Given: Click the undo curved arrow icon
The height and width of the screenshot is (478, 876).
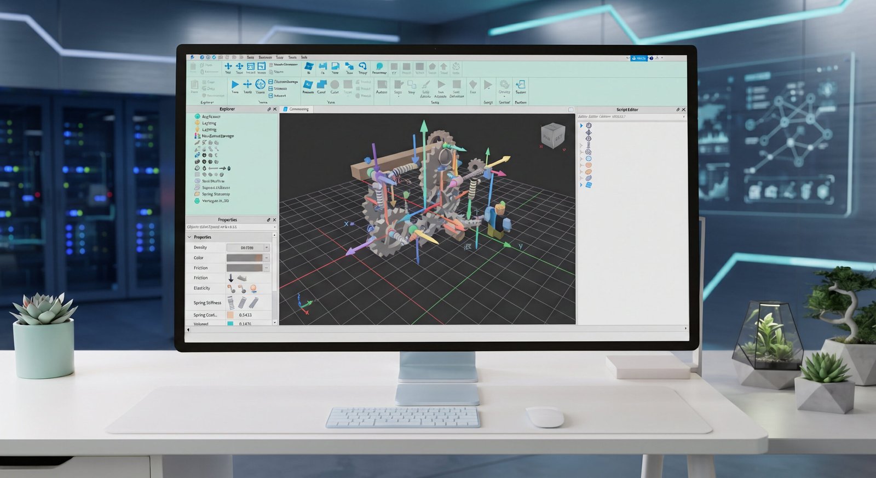Looking at the screenshot, I should coord(362,66).
